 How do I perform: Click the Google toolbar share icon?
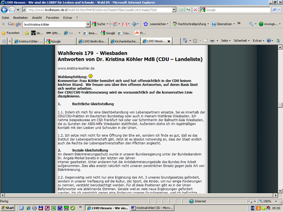tap(115, 24)
